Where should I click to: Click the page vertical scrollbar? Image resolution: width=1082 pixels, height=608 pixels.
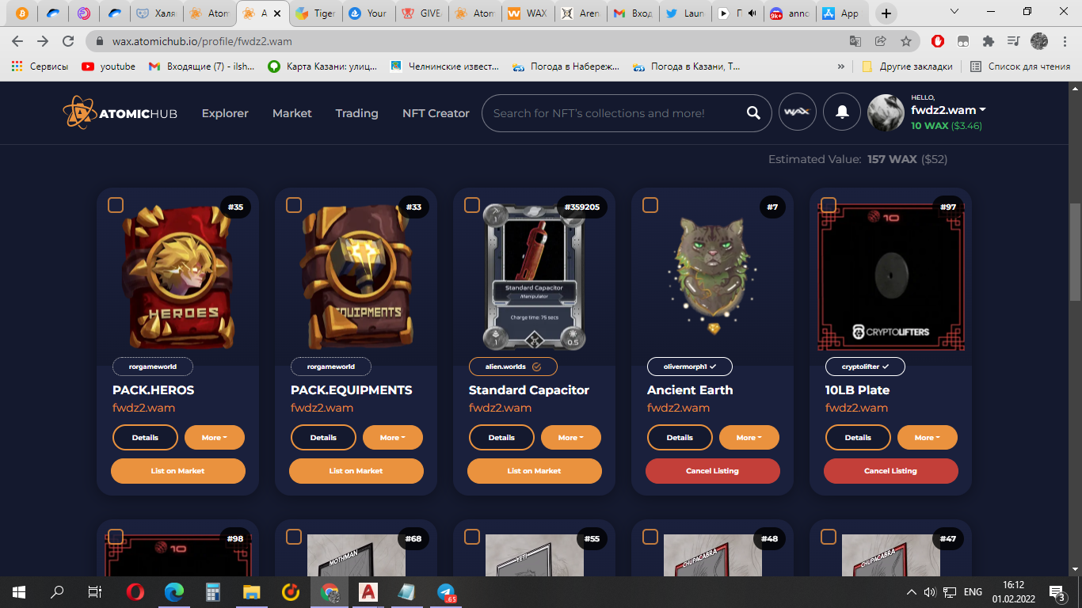pyautogui.click(x=1075, y=251)
